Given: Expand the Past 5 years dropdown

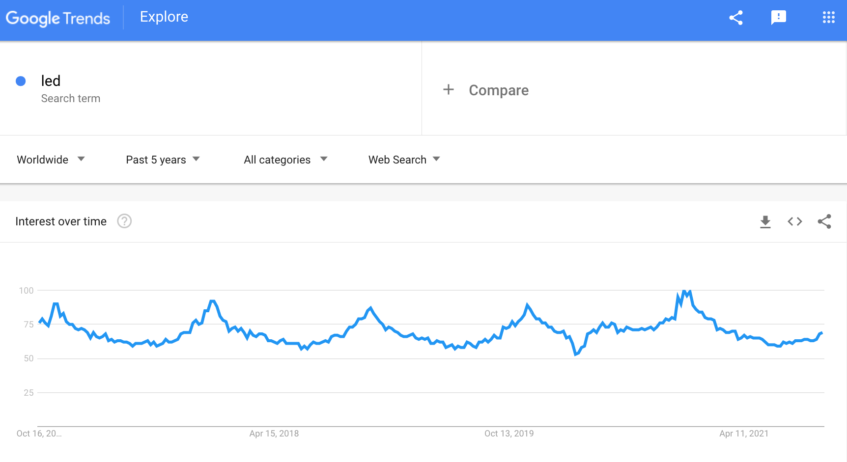Looking at the screenshot, I should 163,160.
